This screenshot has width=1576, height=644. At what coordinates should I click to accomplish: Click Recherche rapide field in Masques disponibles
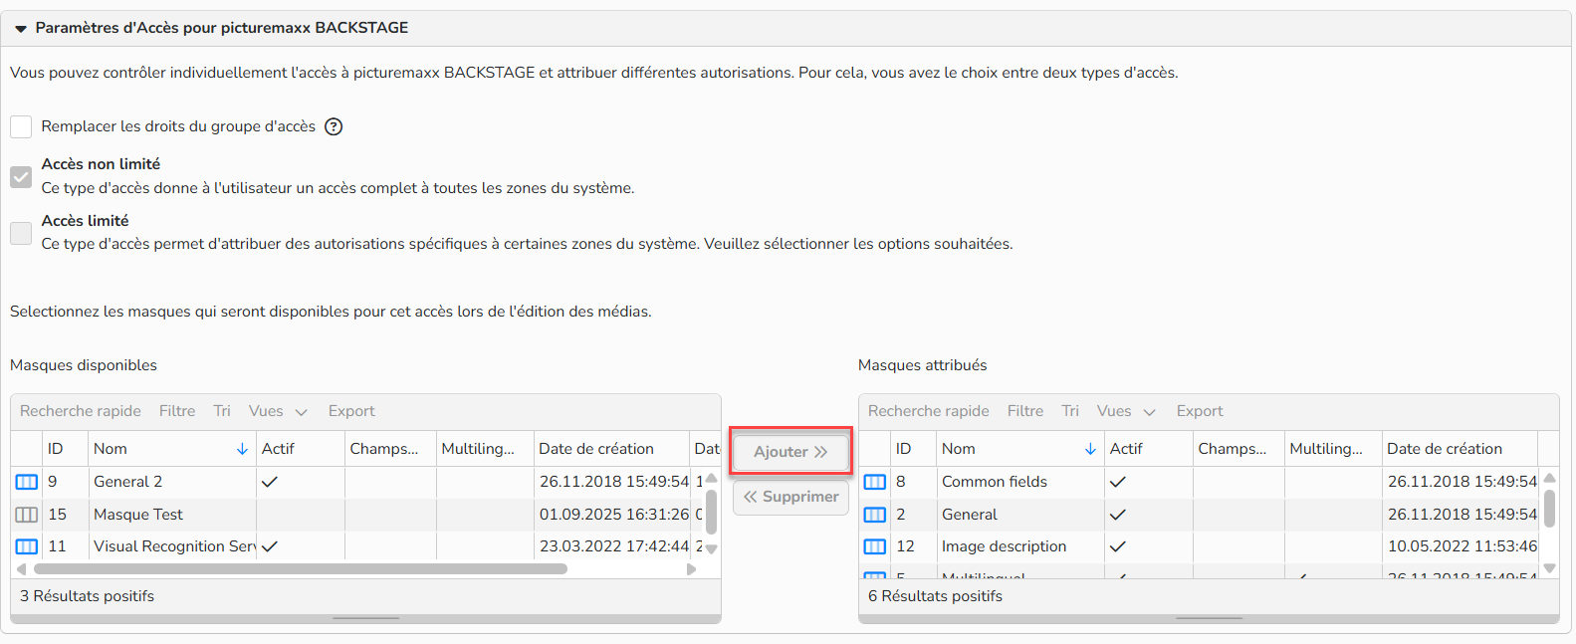point(81,411)
